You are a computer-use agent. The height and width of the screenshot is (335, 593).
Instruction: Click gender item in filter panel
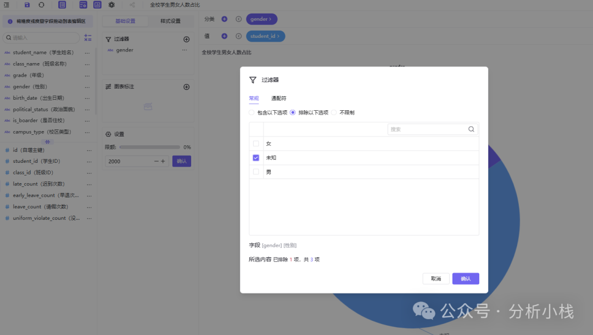pyautogui.click(x=125, y=50)
